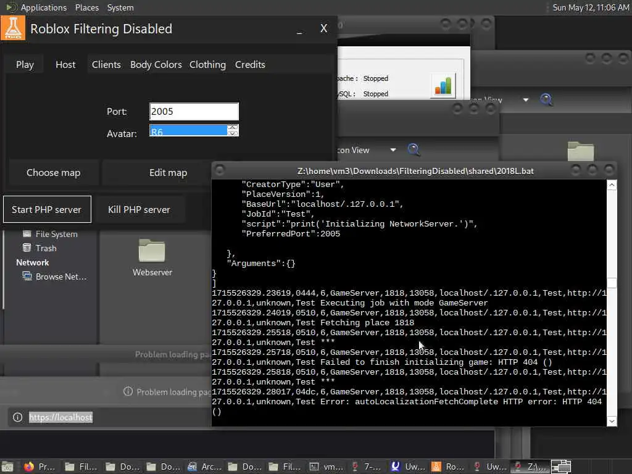Screen dimensions: 632x474
Task: Click the search magnifier in the front file manager
Action: pos(414,149)
